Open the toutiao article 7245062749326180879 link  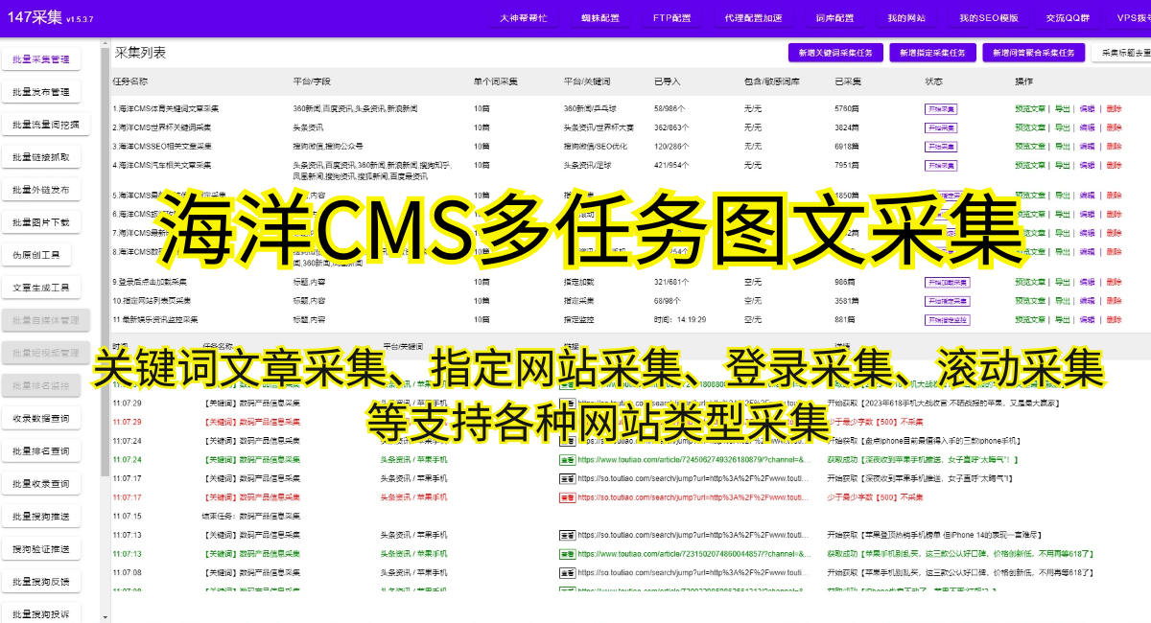695,459
